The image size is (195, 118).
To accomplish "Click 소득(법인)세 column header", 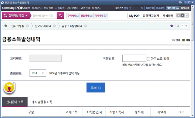I will (x=94, y=112).
